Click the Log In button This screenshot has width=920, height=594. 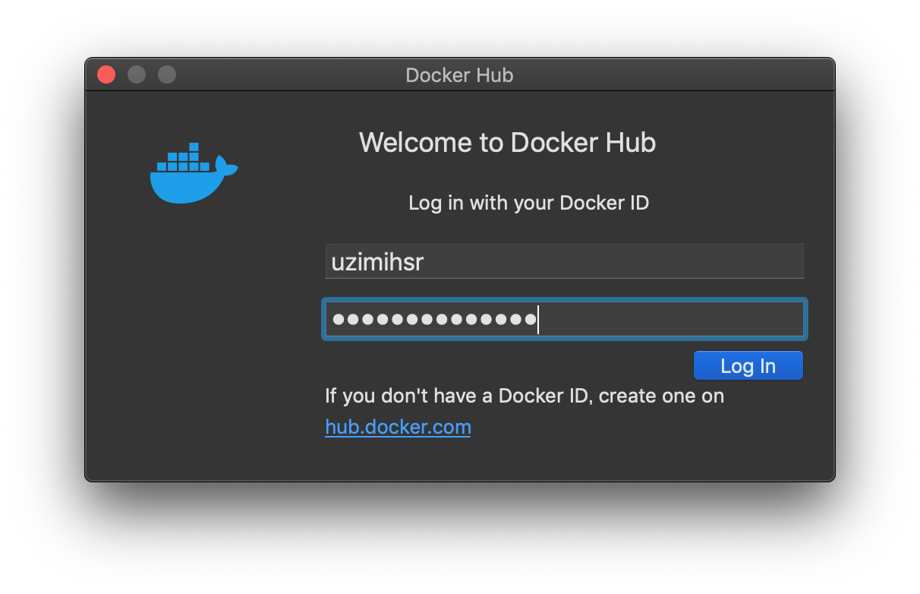[x=748, y=365]
